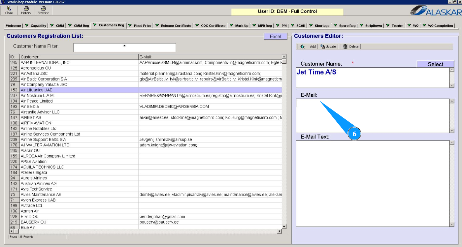Click the Update icon in Customers Editor

(x=323, y=46)
